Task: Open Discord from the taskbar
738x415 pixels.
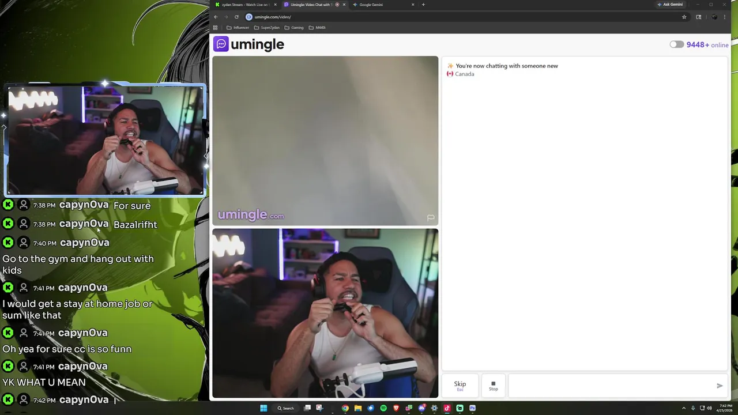Action: pos(422,408)
